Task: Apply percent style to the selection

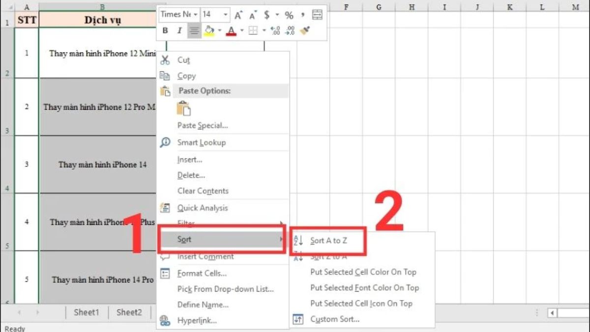Action: point(289,15)
